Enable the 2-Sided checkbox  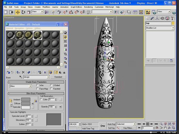(51, 85)
